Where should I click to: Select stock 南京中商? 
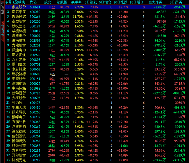19,12
